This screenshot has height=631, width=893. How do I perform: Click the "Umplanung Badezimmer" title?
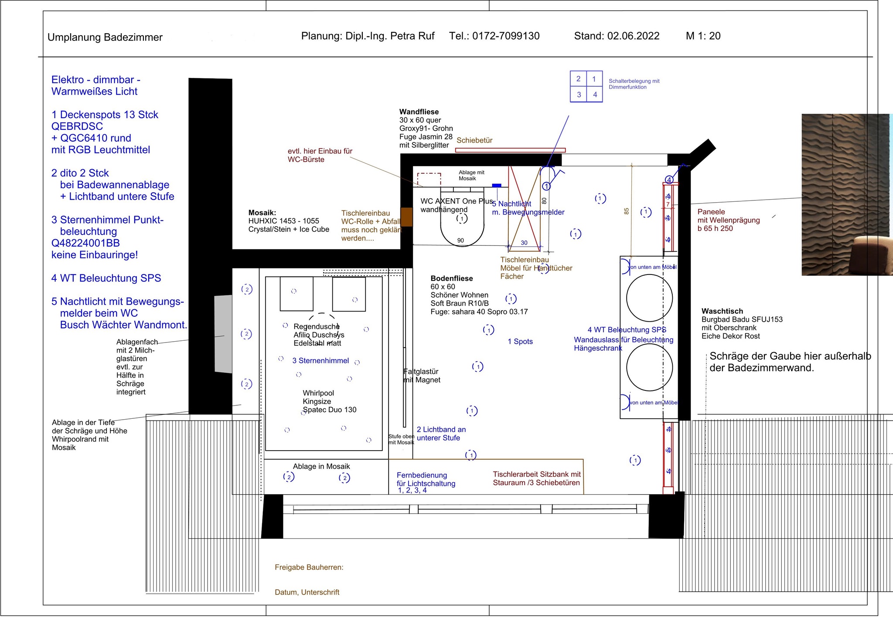105,37
